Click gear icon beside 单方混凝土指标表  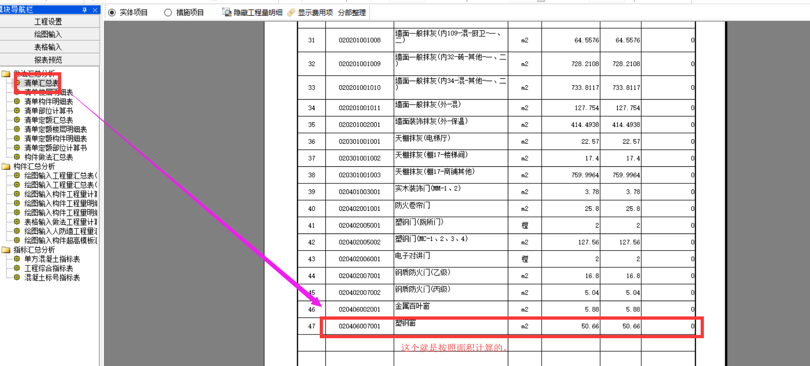(x=17, y=259)
